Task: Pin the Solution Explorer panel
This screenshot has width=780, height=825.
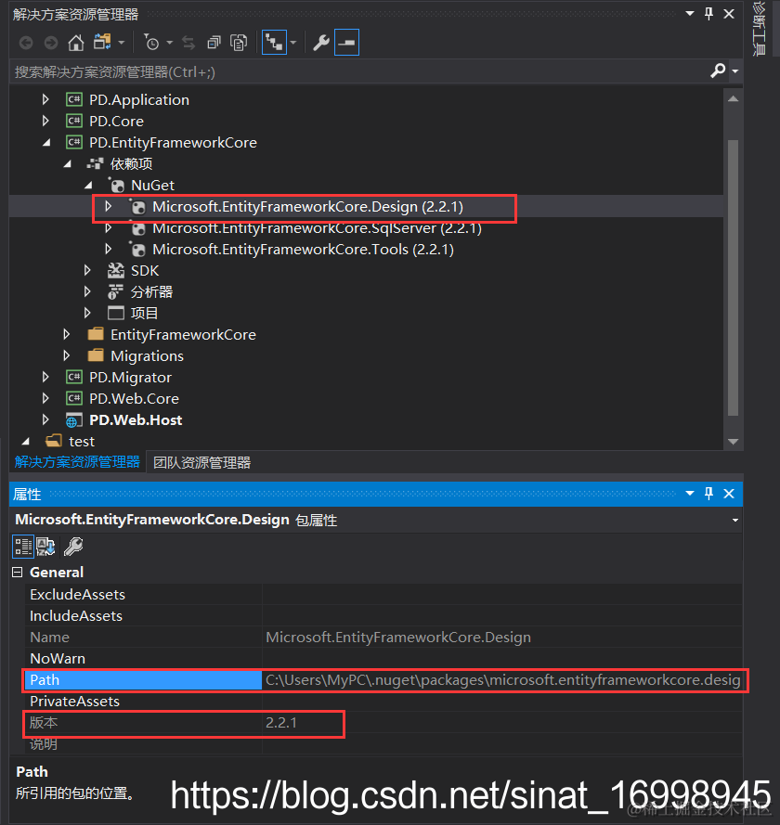Action: pyautogui.click(x=708, y=14)
